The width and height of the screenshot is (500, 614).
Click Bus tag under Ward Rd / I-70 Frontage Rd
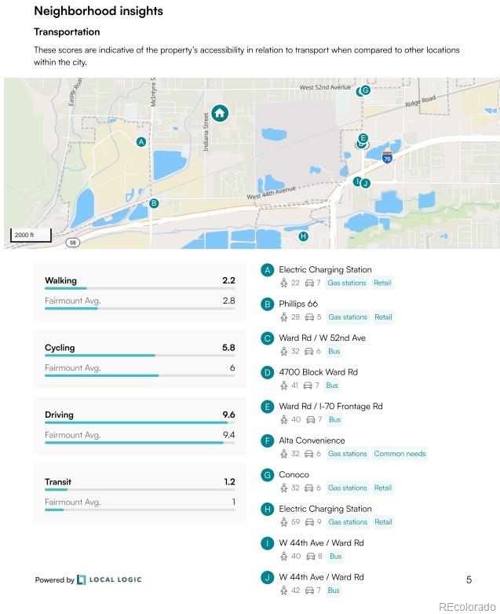click(334, 420)
